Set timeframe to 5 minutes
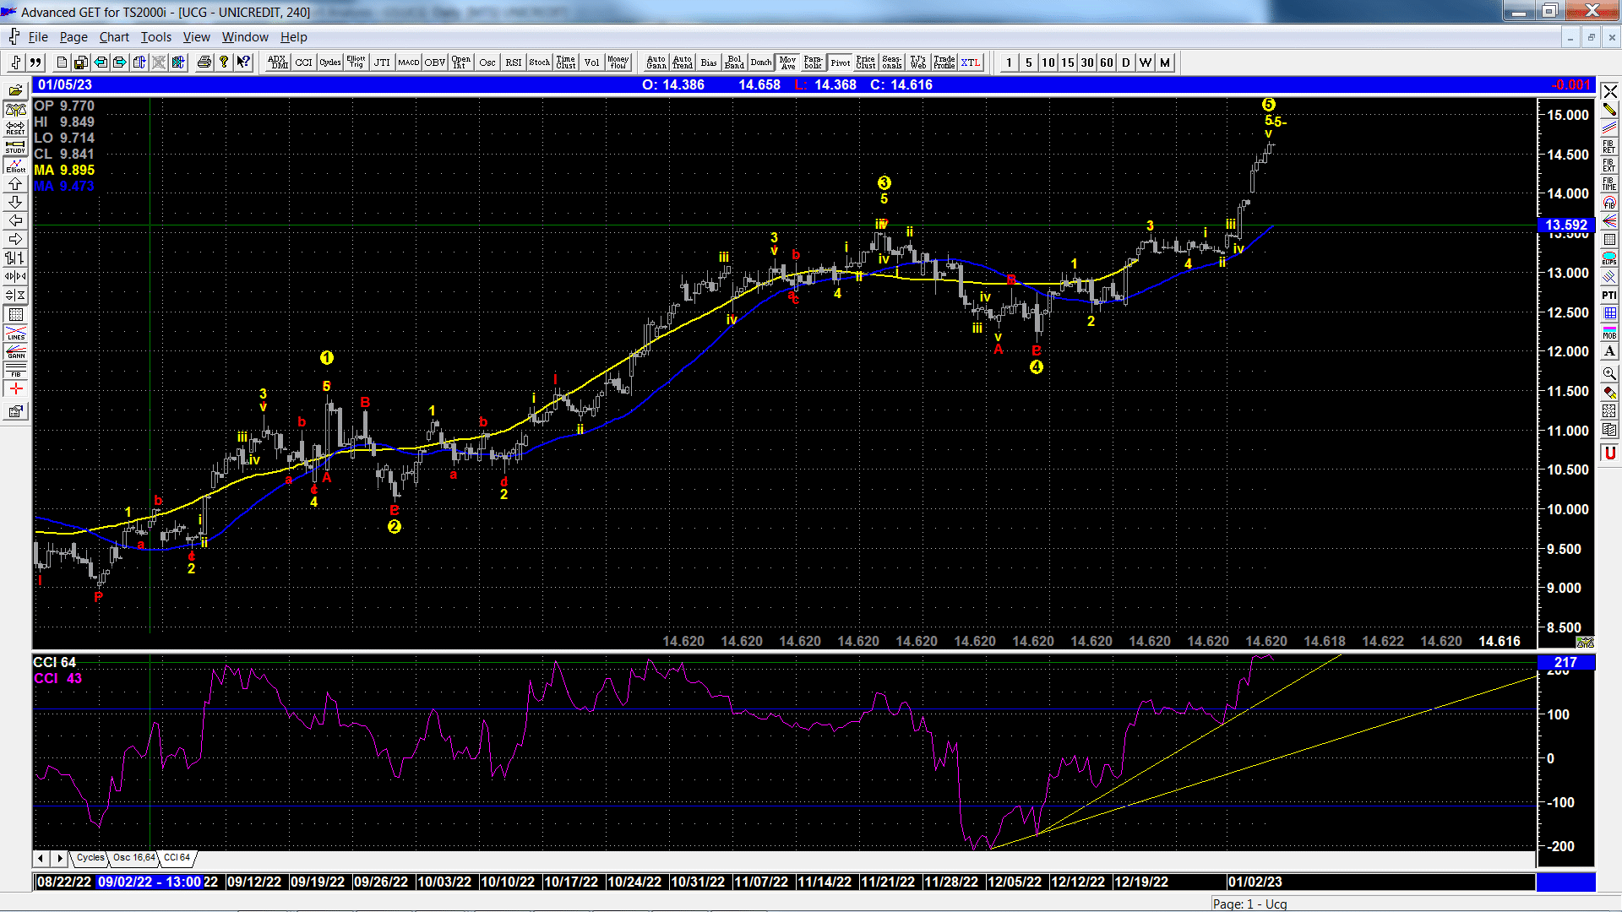The width and height of the screenshot is (1622, 912). coord(1028,62)
